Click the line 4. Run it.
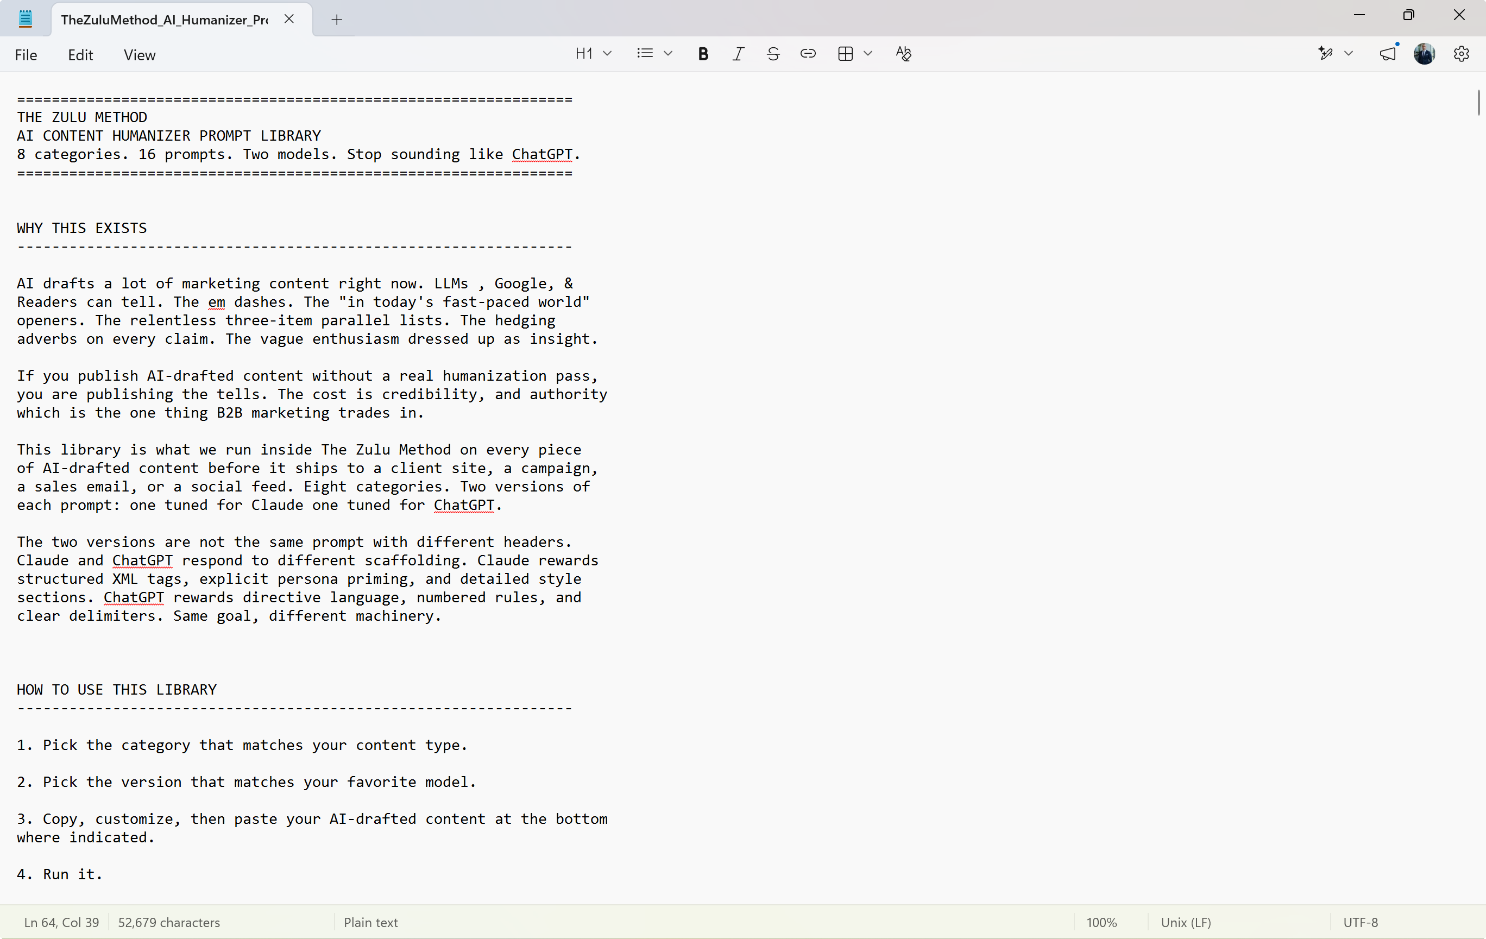1486x939 pixels. (x=60, y=874)
